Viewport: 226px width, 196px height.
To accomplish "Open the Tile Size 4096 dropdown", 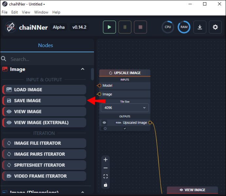I will [x=125, y=108].
